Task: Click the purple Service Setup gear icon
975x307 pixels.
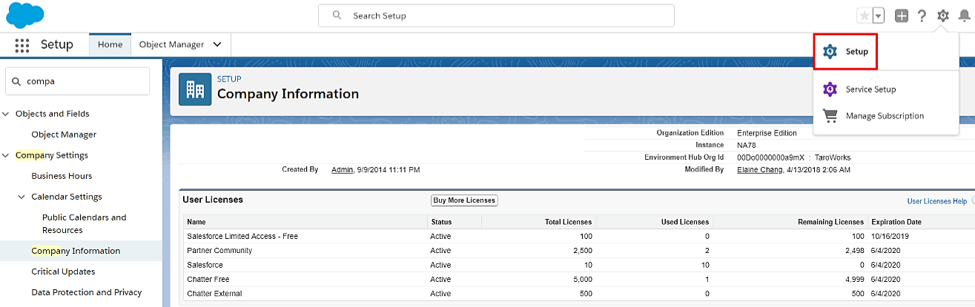Action: coord(830,90)
